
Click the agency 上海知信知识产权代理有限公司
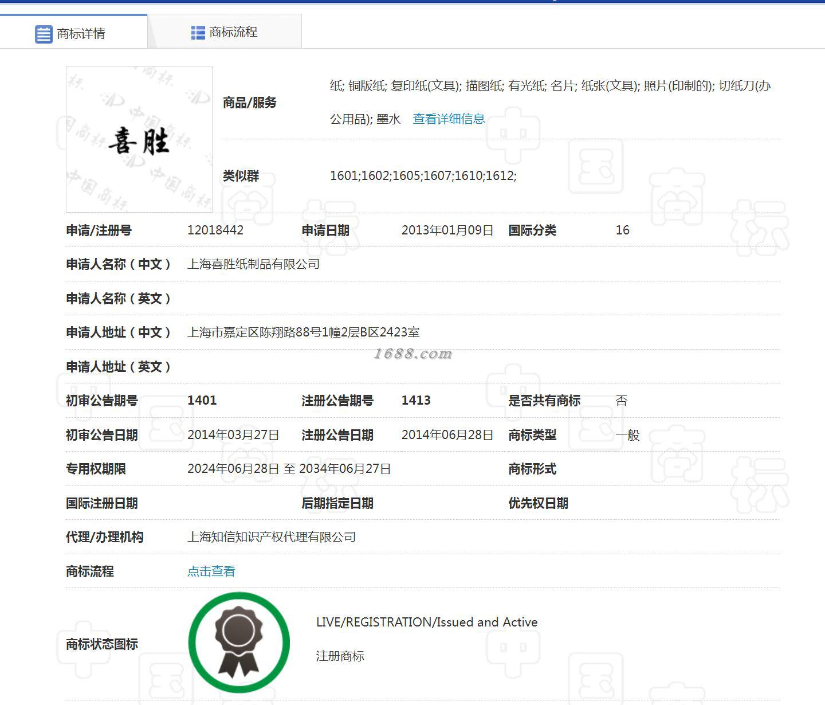click(x=272, y=537)
